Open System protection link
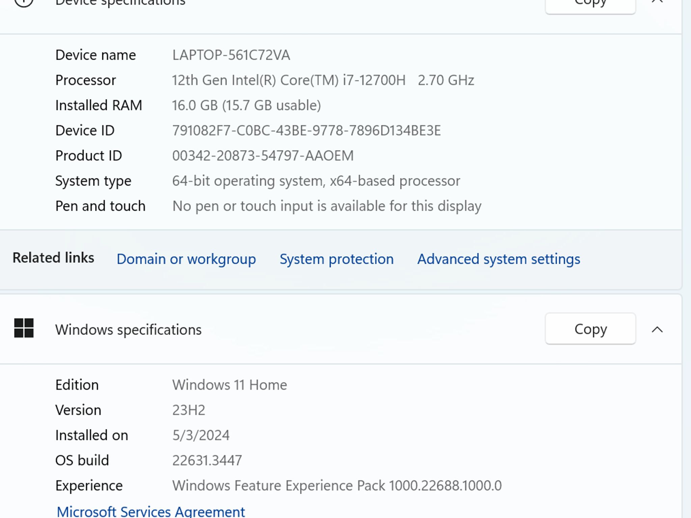The image size is (691, 518). click(336, 259)
